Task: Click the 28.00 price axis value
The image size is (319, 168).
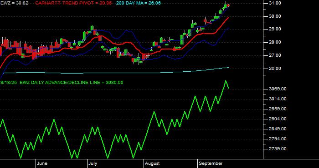Action: (x=275, y=42)
